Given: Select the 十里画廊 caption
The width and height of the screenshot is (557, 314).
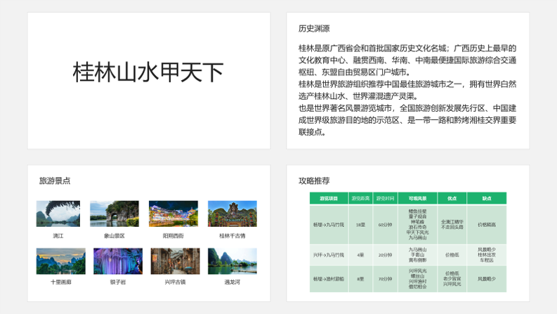Looking at the screenshot, I should pos(60,282).
